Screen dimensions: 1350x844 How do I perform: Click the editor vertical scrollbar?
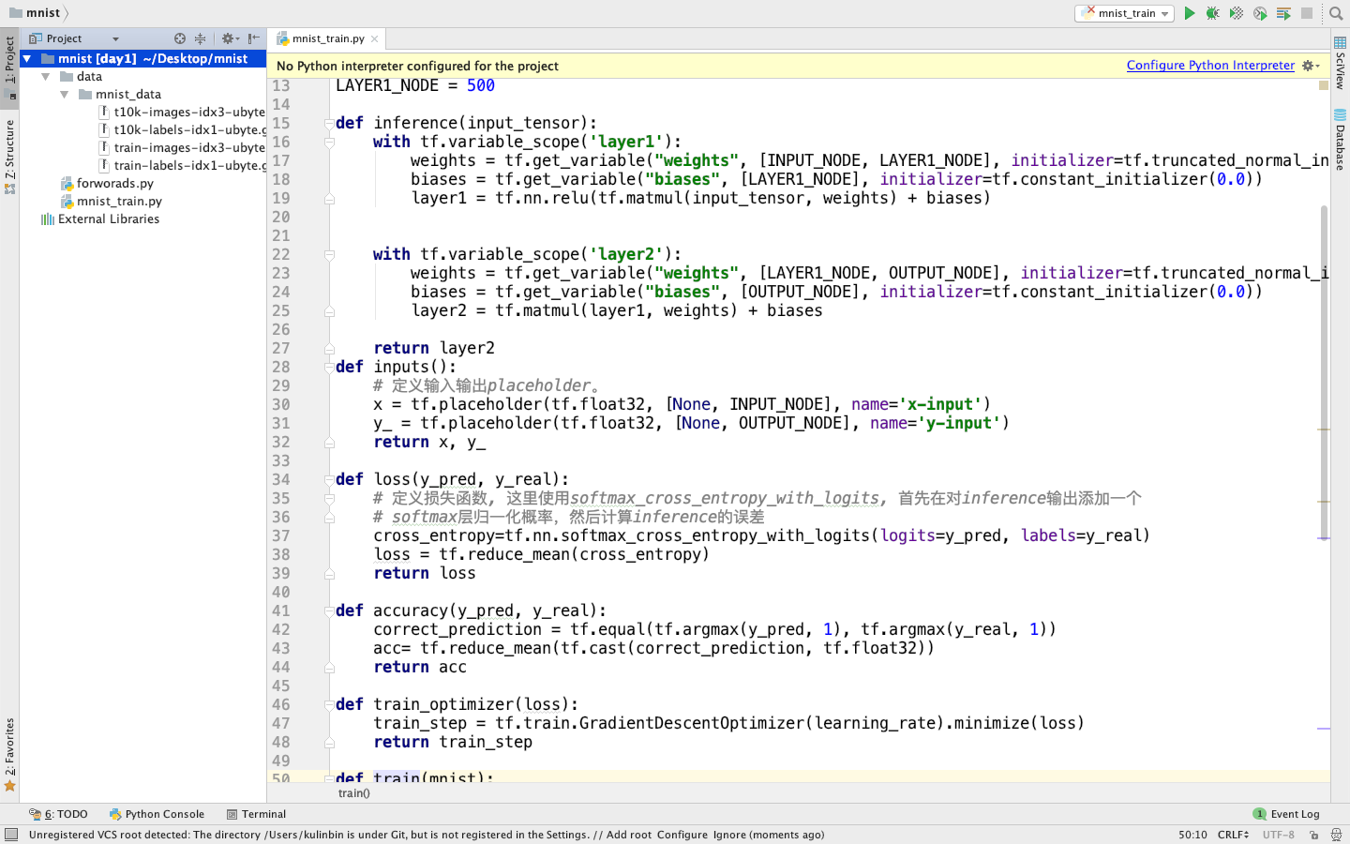pos(1324,371)
